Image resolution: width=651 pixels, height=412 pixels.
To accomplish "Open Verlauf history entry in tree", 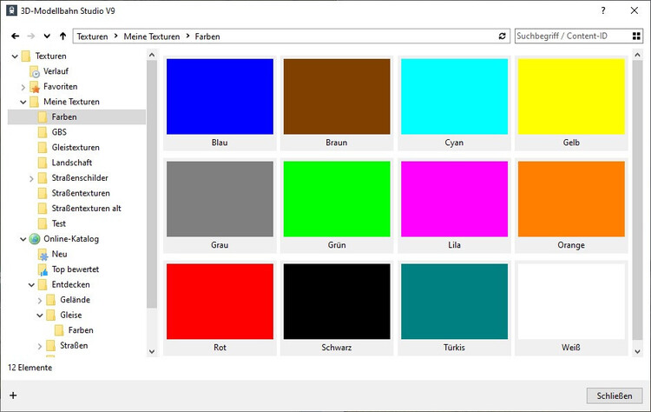I will click(56, 71).
